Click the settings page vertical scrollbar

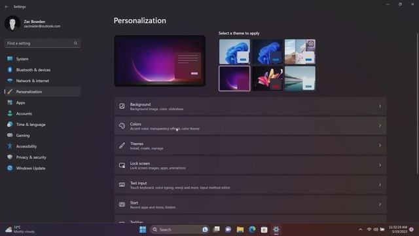(417, 104)
